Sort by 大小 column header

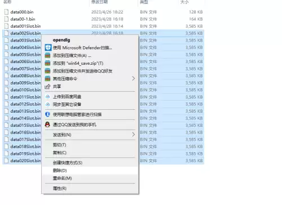(x=184, y=2)
